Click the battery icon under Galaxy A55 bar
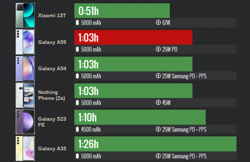The height and width of the screenshot is (162, 250). 77,49
